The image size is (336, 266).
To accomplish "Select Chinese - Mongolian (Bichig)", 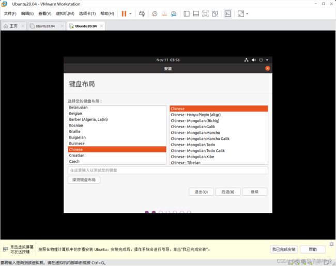I will point(219,120).
